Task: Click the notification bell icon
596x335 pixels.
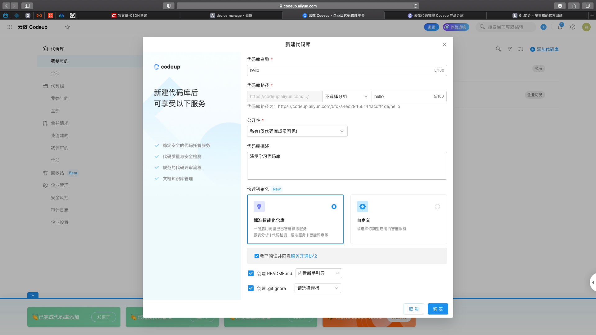Action: point(560,27)
